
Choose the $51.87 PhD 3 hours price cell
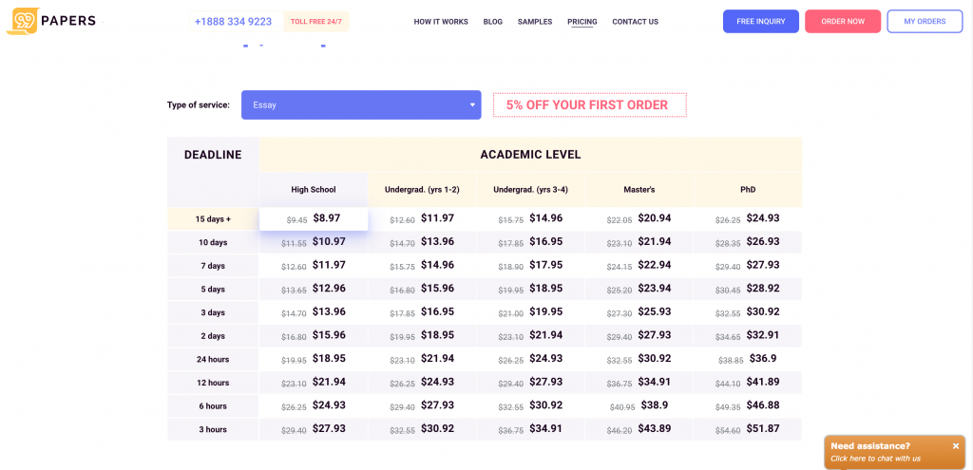(747, 428)
